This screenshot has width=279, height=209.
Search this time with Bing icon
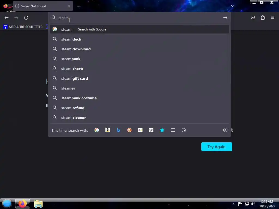tap(119, 130)
